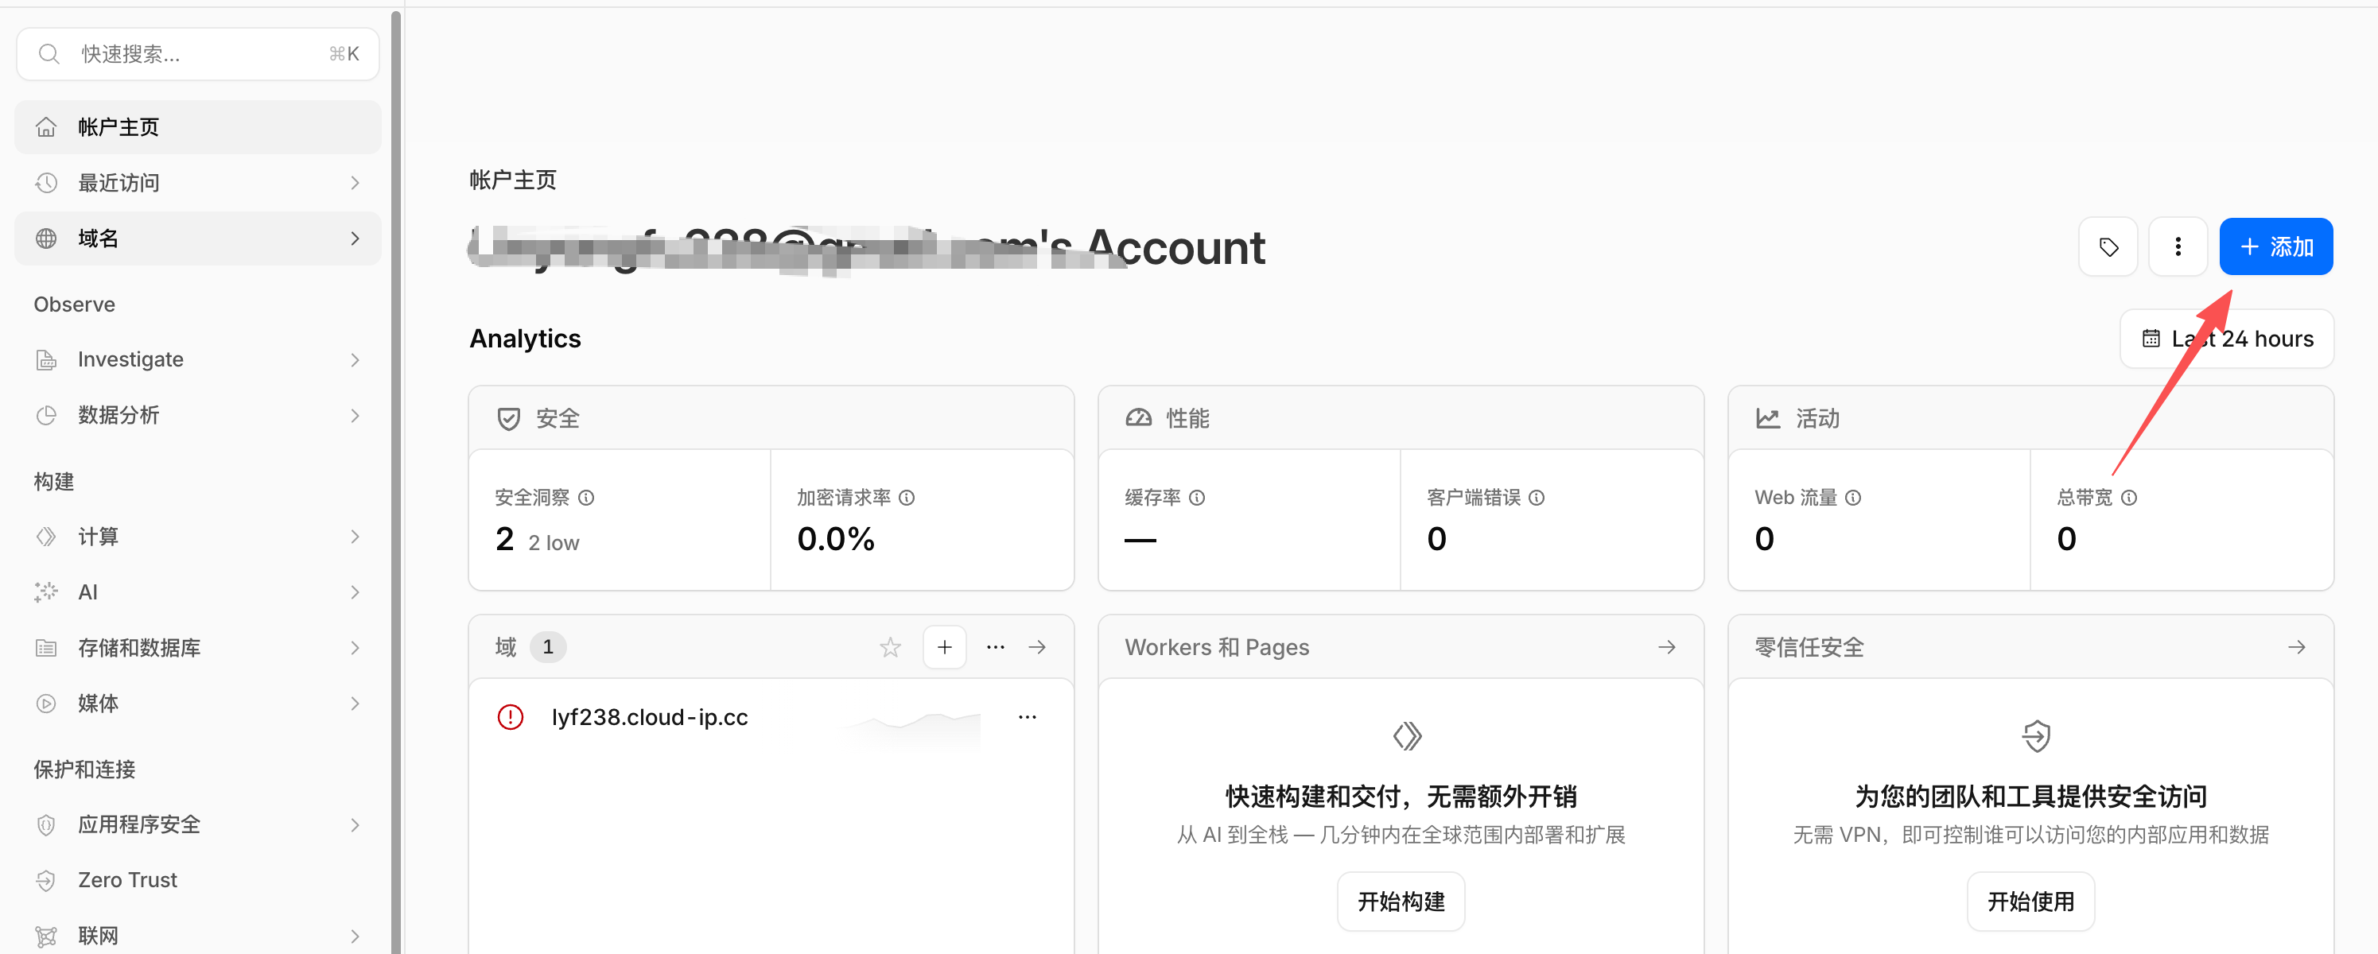Click the storage icon beside 存储和数据库
This screenshot has width=2378, height=954.
(x=46, y=648)
